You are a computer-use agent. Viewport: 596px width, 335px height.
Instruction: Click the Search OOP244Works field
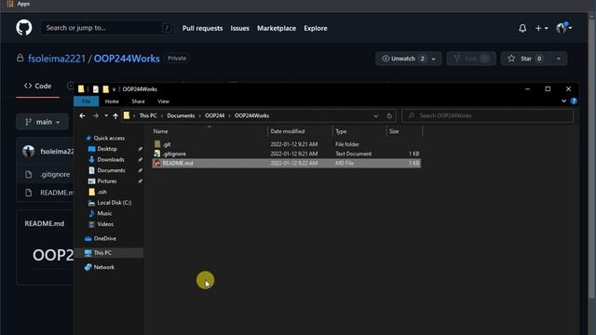tap(487, 115)
